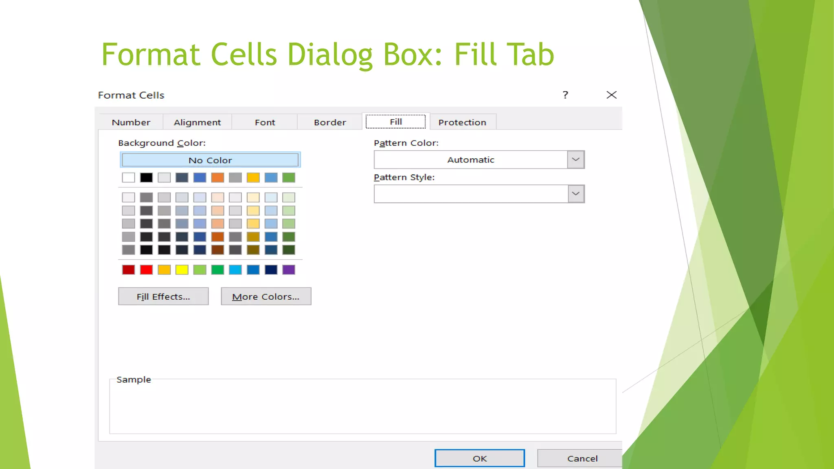The width and height of the screenshot is (834, 469).
Task: Choose yellow in standard colors row
Action: coord(182,270)
